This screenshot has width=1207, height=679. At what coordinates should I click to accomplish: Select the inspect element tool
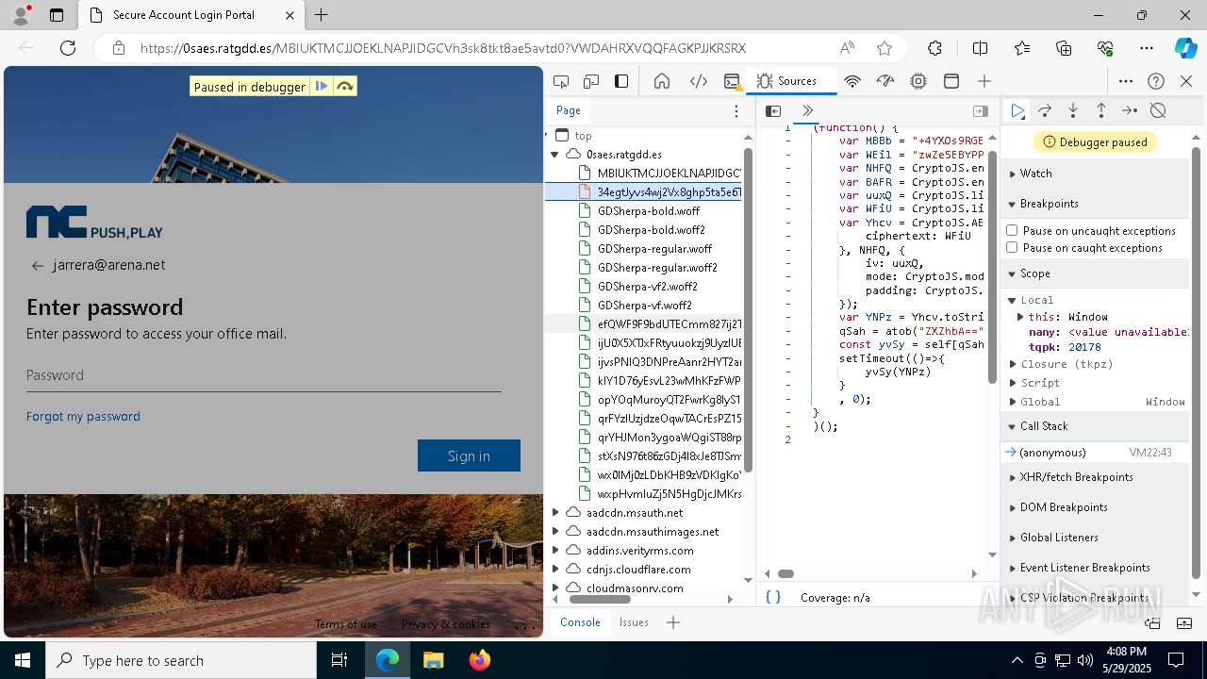coord(561,81)
